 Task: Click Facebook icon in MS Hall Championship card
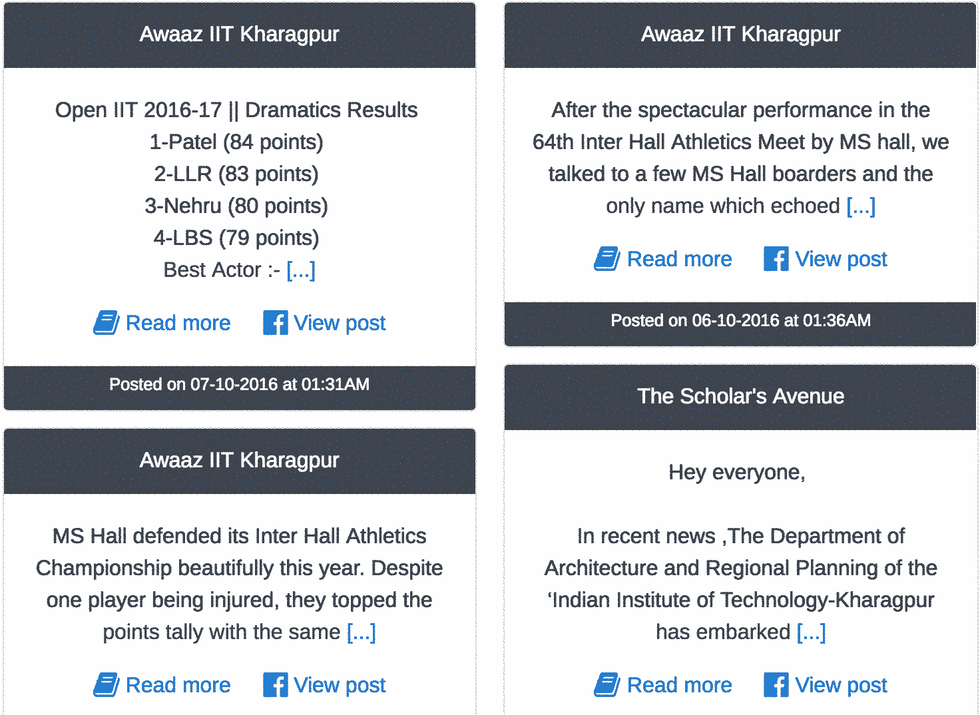click(x=275, y=685)
